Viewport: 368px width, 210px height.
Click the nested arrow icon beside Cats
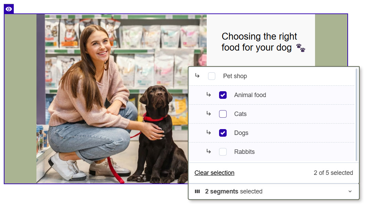[208, 114]
